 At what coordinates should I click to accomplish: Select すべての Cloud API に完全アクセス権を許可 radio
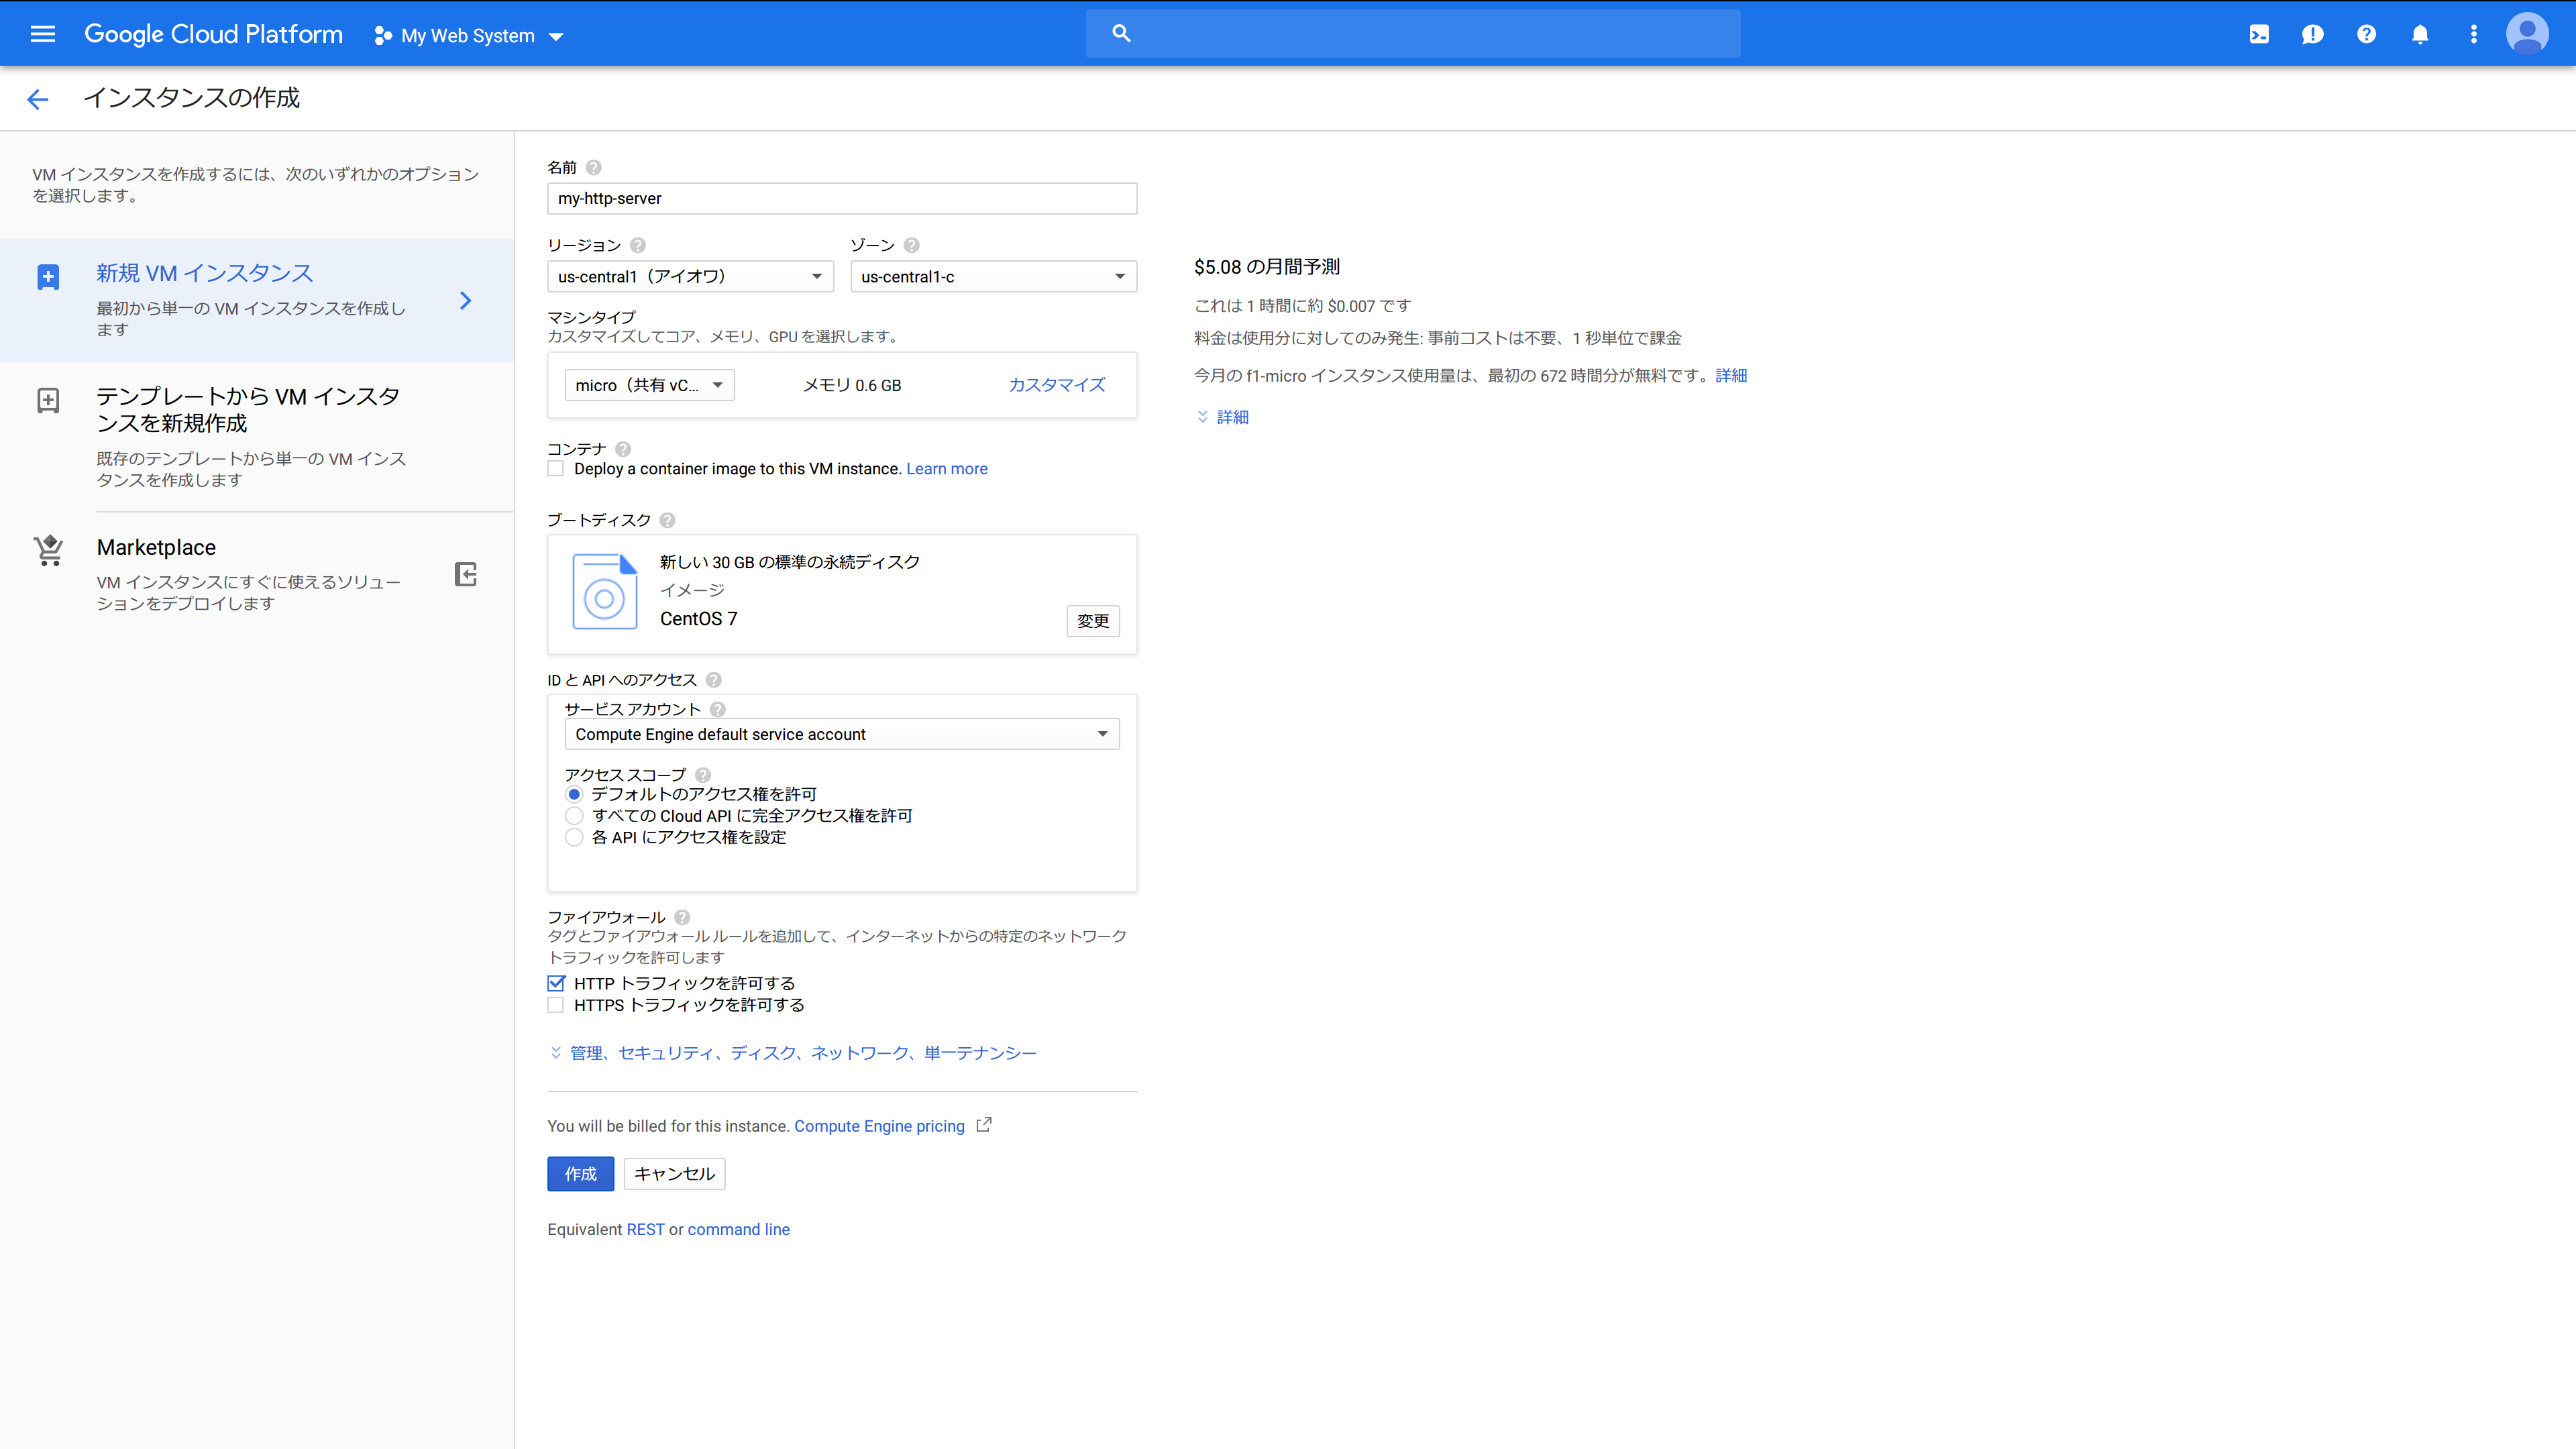(574, 816)
